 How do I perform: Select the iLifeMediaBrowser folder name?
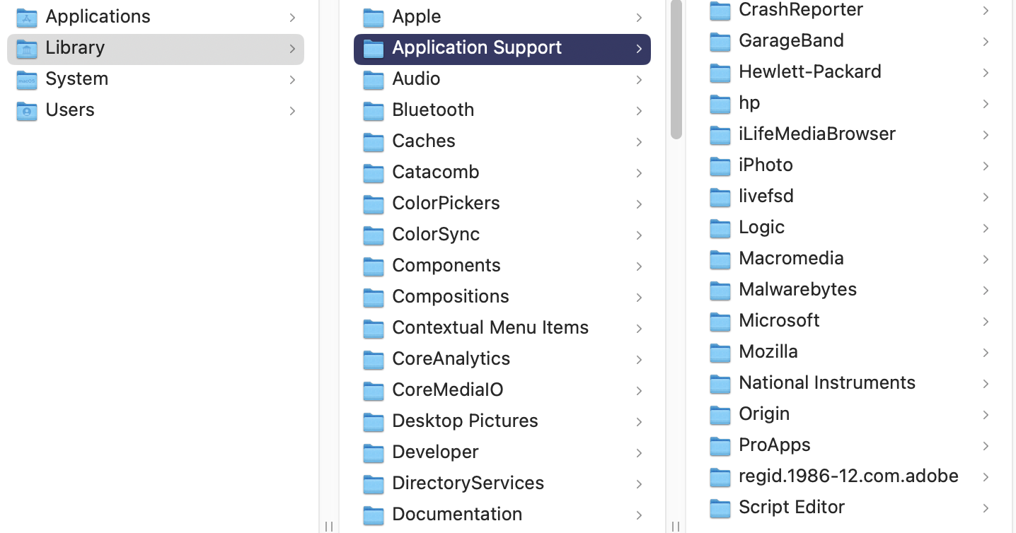tap(817, 134)
